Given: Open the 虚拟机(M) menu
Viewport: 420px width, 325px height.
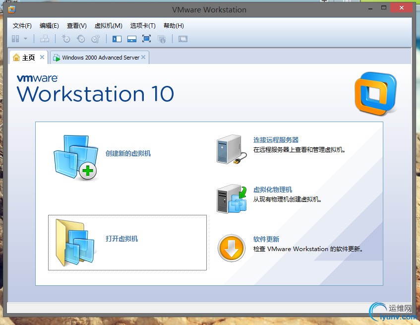Looking at the screenshot, I should pos(109,26).
